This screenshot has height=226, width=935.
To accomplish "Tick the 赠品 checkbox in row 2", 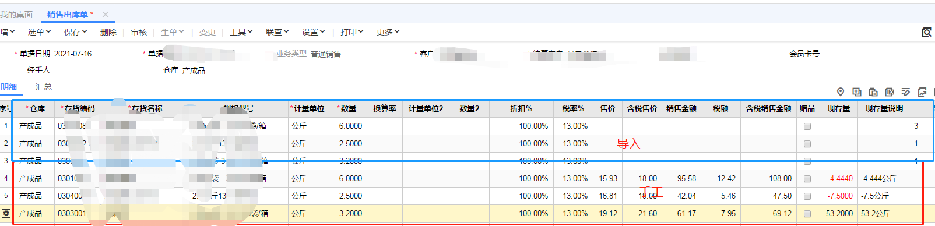I will (x=807, y=144).
